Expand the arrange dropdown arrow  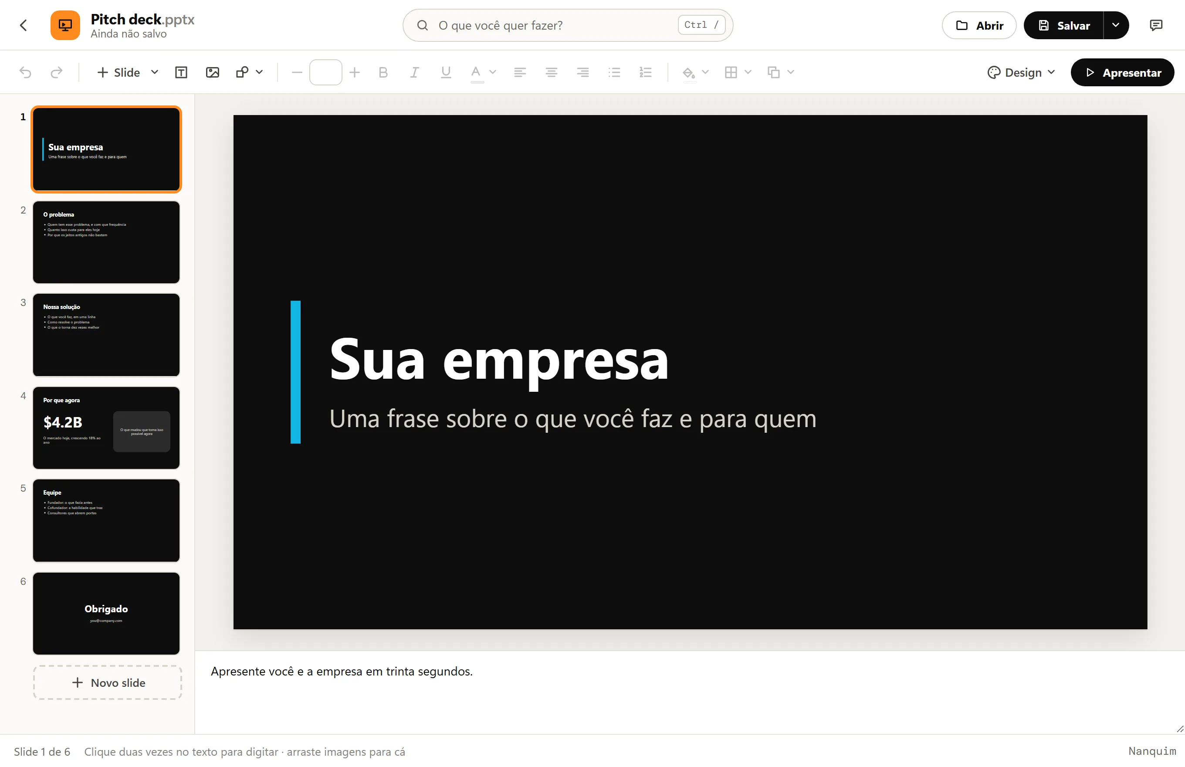[x=791, y=72]
